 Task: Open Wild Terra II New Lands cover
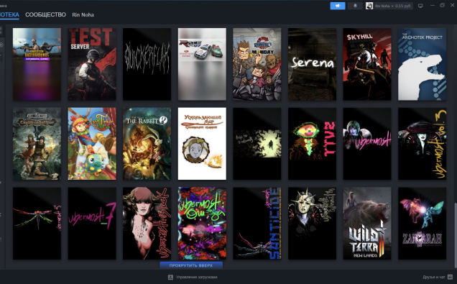367,224
